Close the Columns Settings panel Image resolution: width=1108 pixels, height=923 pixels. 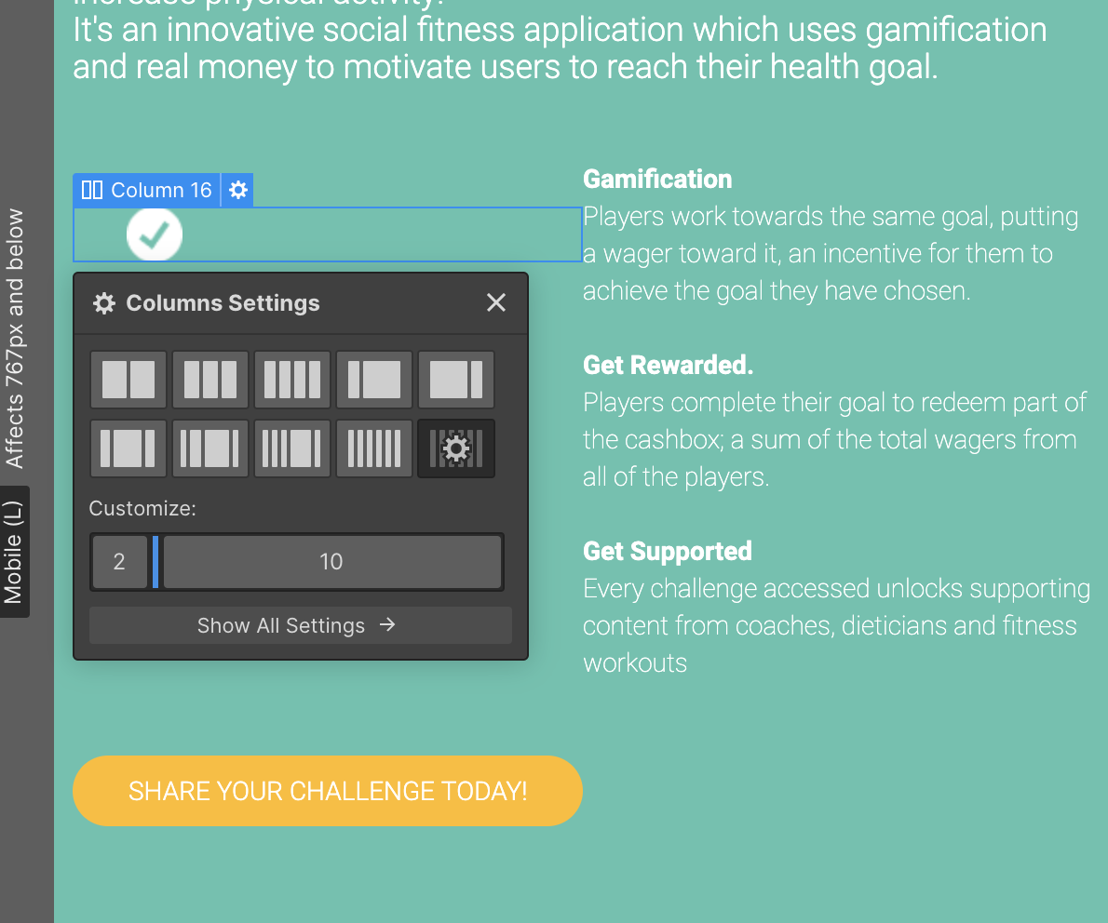coord(496,302)
